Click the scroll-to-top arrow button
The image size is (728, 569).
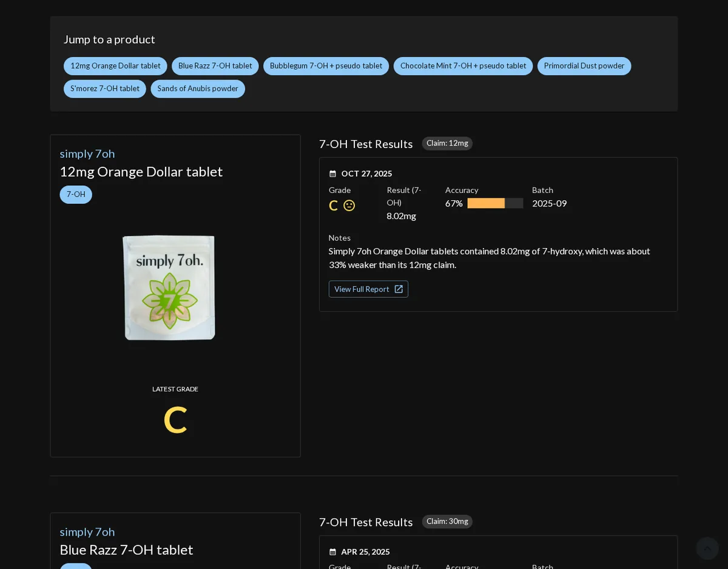coord(707,548)
